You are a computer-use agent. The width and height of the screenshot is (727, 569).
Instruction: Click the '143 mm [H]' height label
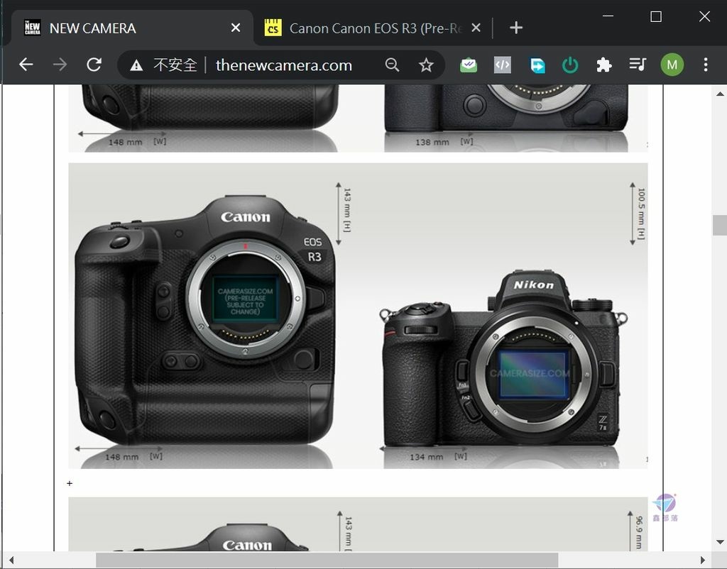click(346, 210)
